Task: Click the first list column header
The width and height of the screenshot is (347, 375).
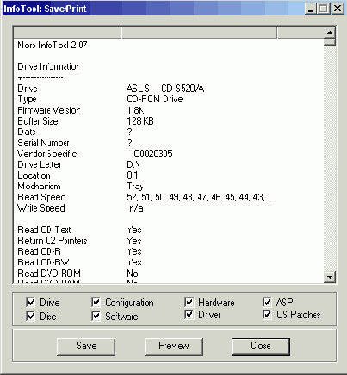Action: [x=67, y=33]
